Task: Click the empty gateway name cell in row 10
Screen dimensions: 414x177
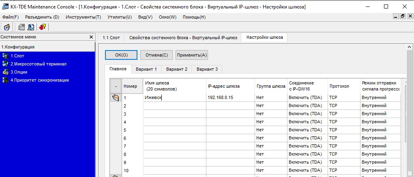Action: point(174,171)
